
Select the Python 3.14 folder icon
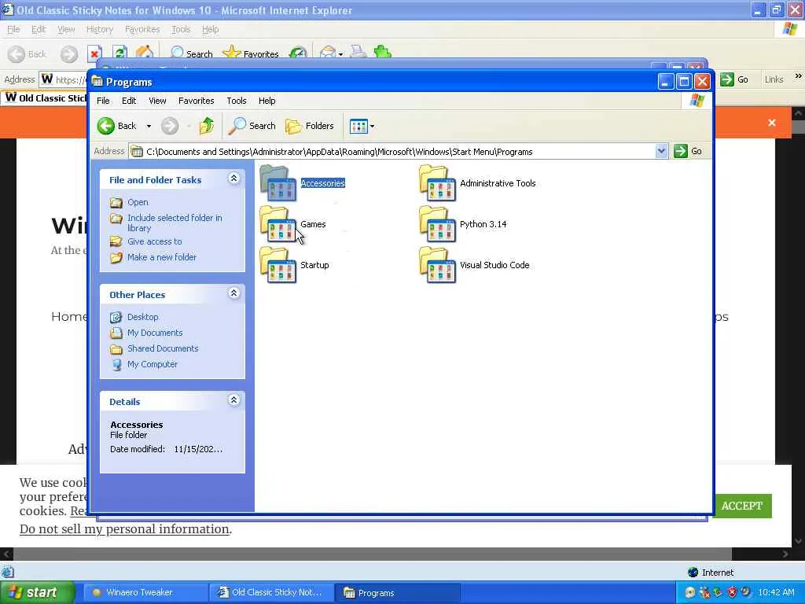click(437, 224)
